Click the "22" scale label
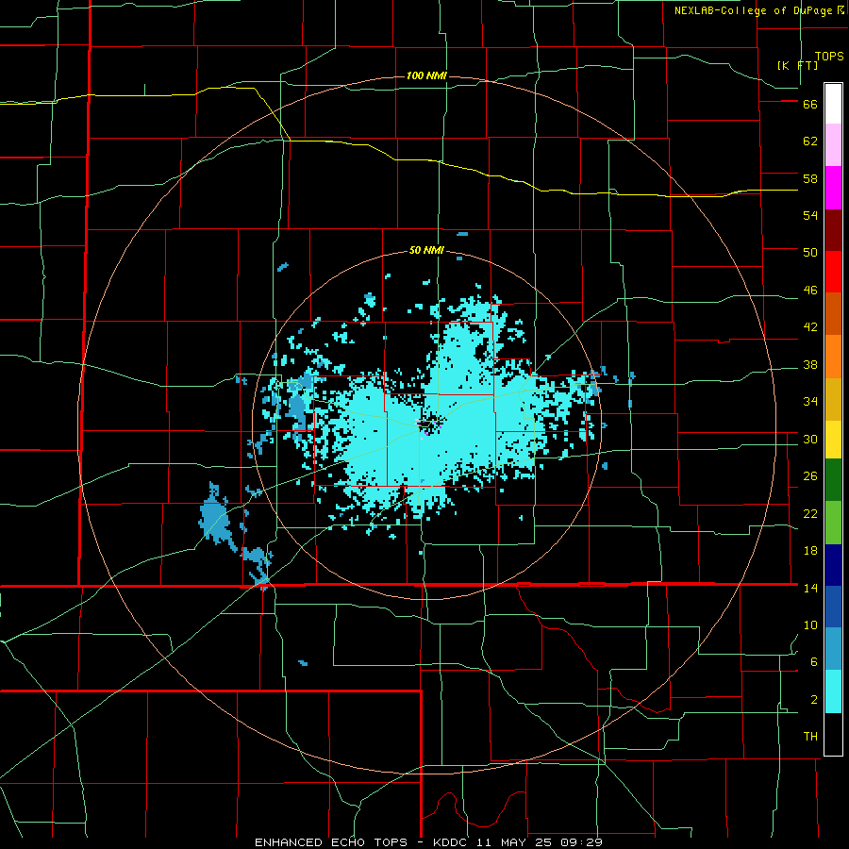 point(810,513)
